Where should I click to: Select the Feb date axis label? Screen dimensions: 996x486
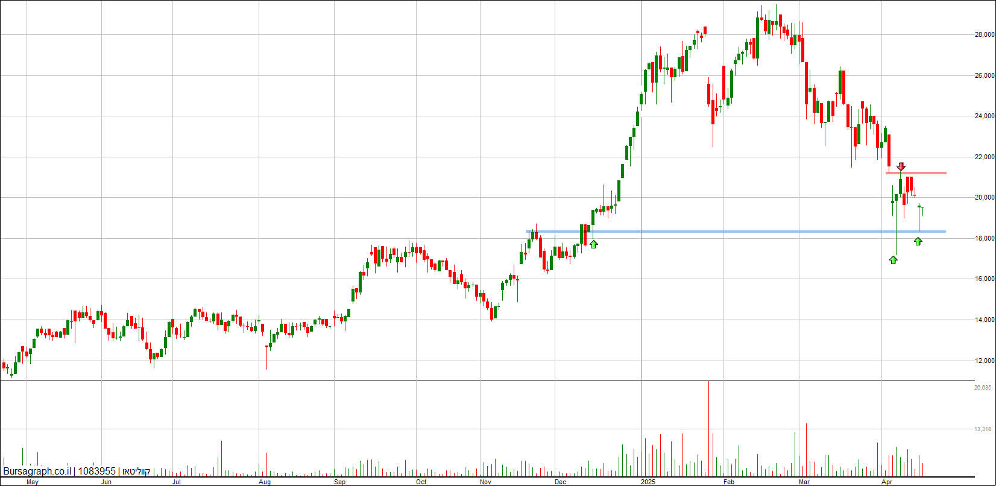coord(729,482)
